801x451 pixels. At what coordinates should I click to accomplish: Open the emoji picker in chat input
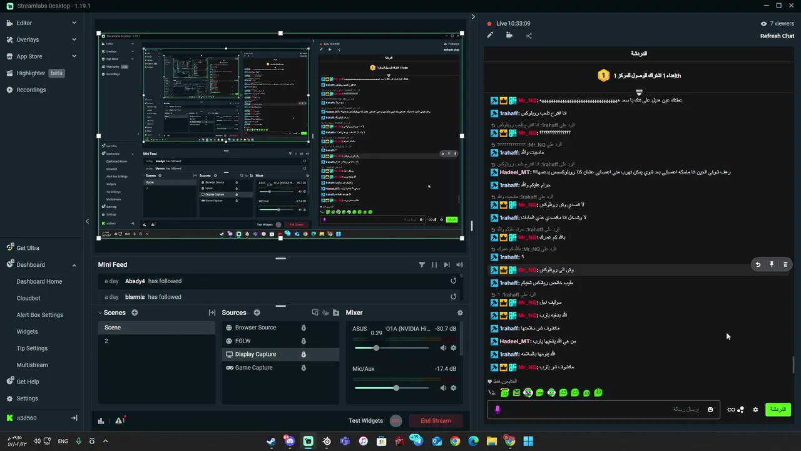(x=710, y=410)
